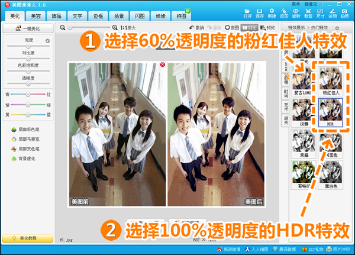
Task: Open the 艺术 effects side tab
Action: point(286,106)
